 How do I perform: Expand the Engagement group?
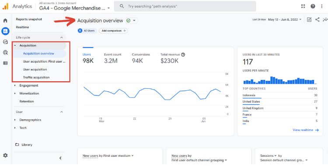[15, 85]
